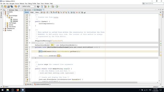Screen dimensions: 164x92
Task: Open Firefox from the Windows taskbar
Action: [18, 90]
